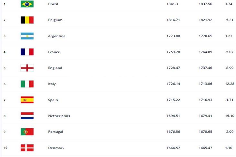This screenshot has width=236, height=157.
Task: Click the Portugal flag icon
Action: [27, 132]
